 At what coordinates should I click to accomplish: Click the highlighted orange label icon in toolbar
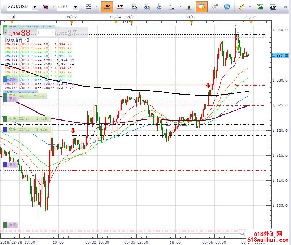(201, 6)
